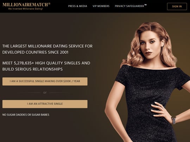This screenshot has width=190, height=142.
Task: Click the line left of the "or" divider
Action: (29, 93)
